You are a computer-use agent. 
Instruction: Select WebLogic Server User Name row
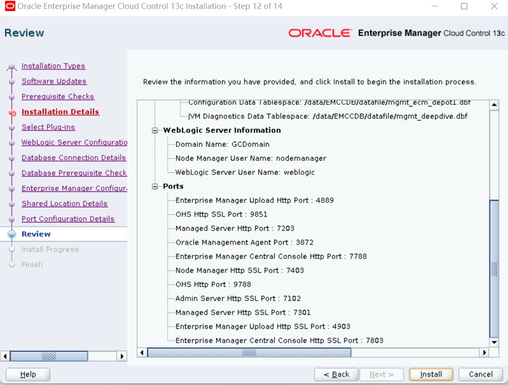click(x=245, y=172)
